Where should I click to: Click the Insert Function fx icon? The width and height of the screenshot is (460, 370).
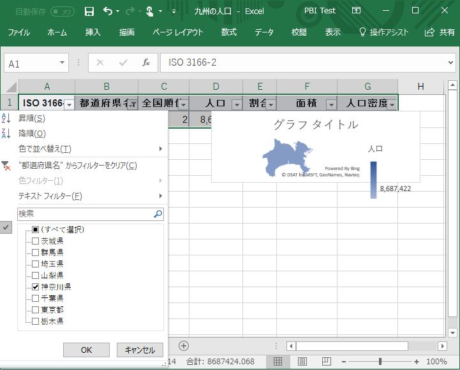tap(145, 62)
